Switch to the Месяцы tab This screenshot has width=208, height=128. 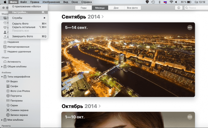100,8
